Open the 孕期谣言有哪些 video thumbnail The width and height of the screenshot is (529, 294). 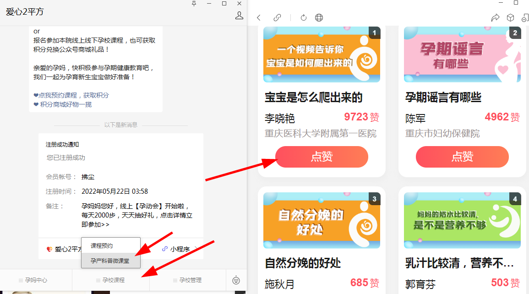pyautogui.click(x=462, y=54)
